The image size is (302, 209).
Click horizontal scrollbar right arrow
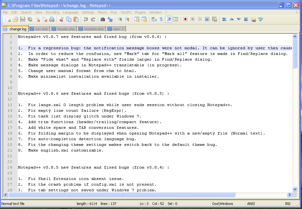[289, 194]
